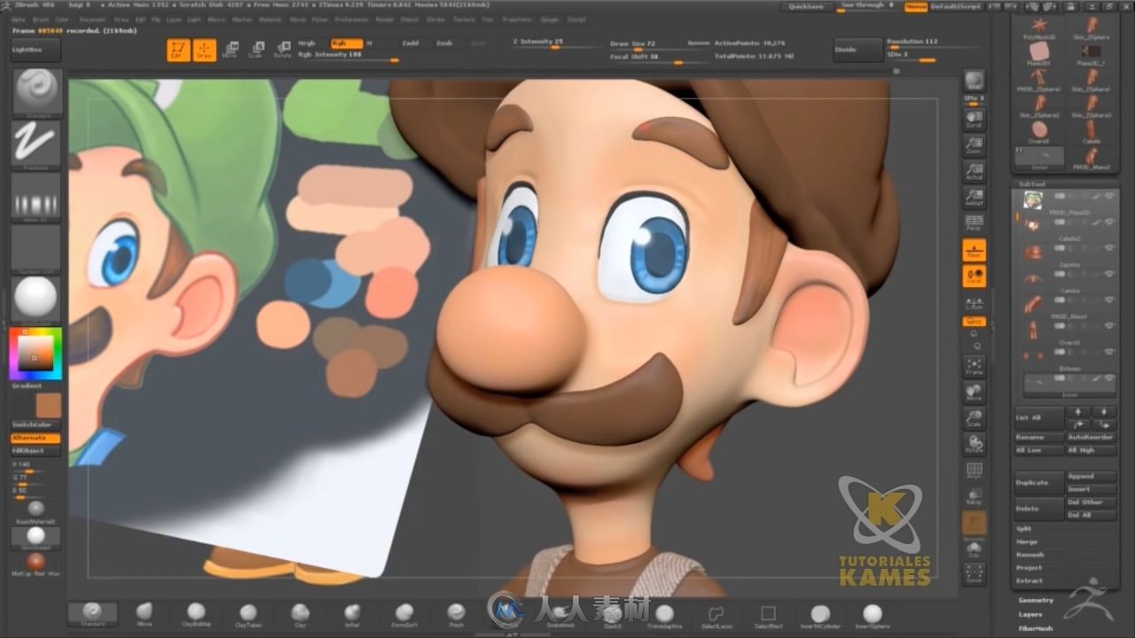The height and width of the screenshot is (638, 1135).
Task: Toggle the Zadd mode button
Action: click(410, 43)
